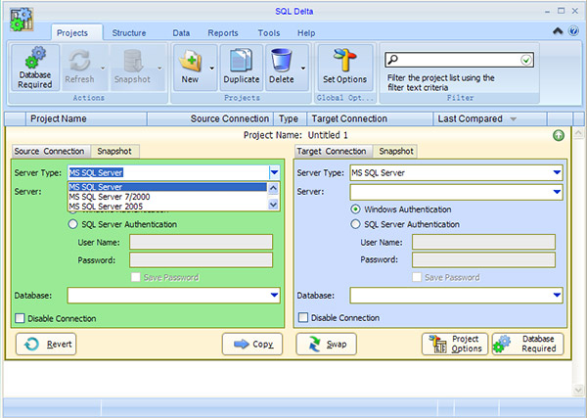Screen dimensions: 587x418
Task: Open the Tools ribbon tab
Action: click(269, 33)
